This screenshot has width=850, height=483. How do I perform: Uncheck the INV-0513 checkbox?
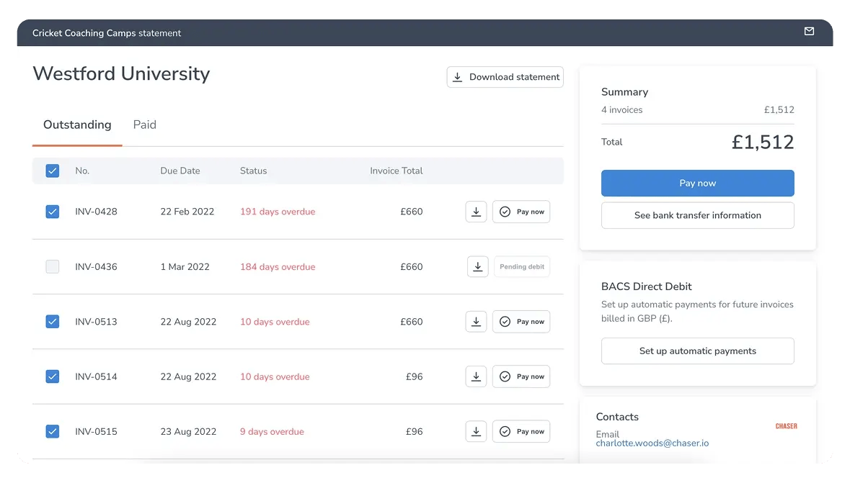pyautogui.click(x=53, y=322)
